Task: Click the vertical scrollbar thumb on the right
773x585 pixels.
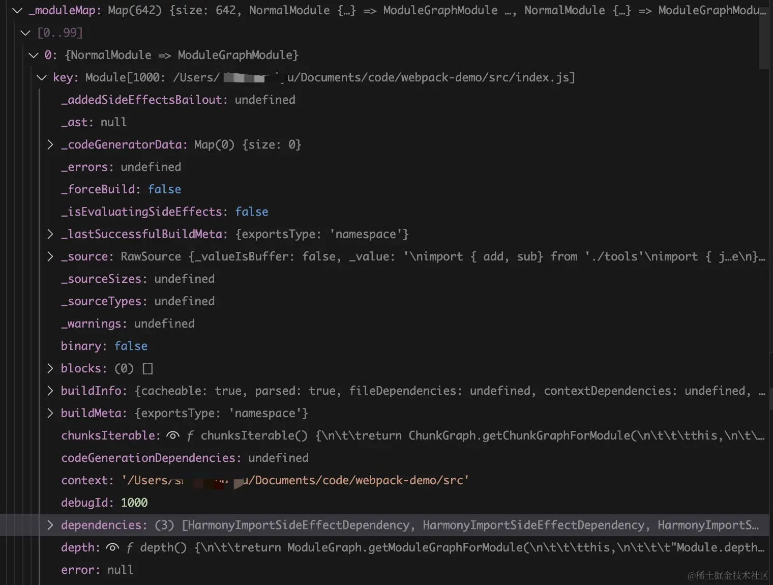Action: coord(763,35)
